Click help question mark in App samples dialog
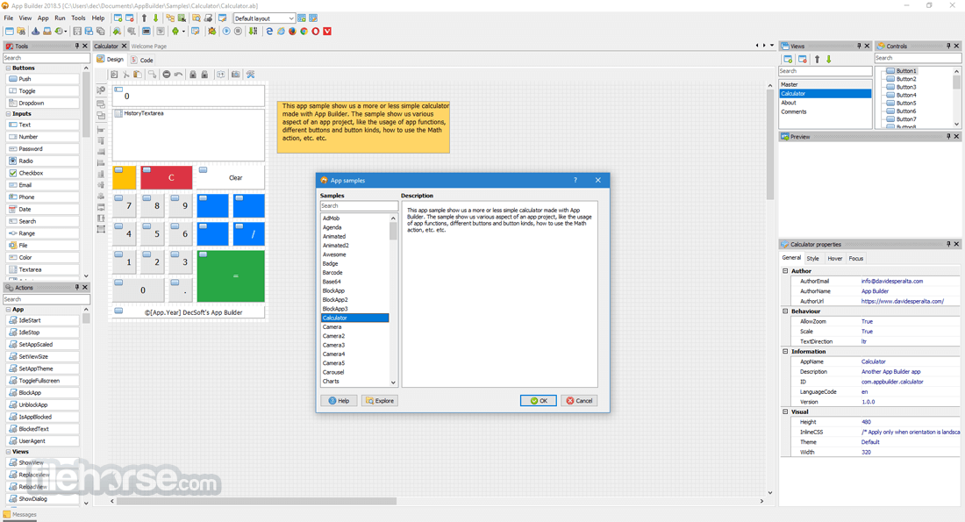The height and width of the screenshot is (522, 965). (575, 181)
